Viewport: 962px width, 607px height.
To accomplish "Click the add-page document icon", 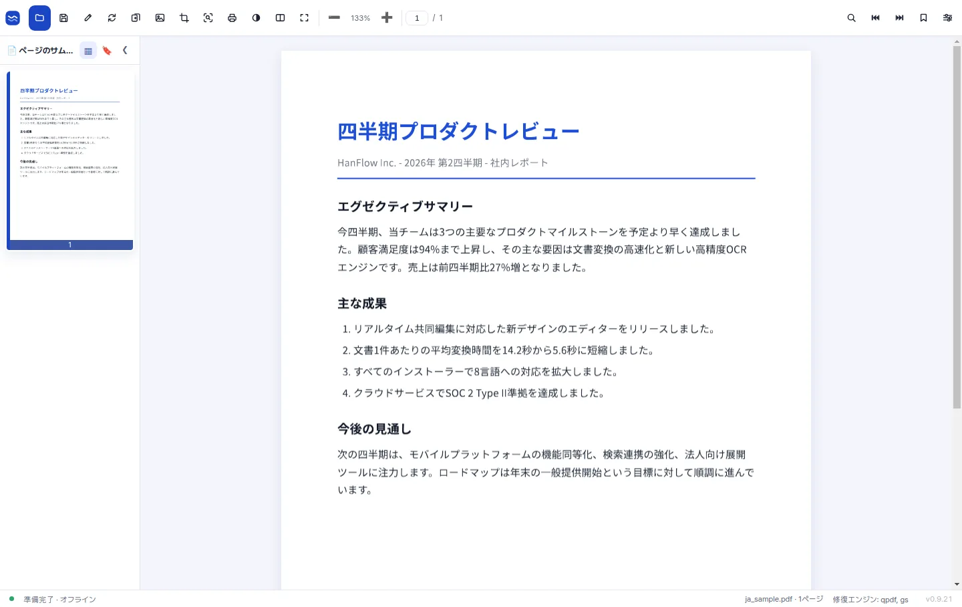I will point(136,18).
